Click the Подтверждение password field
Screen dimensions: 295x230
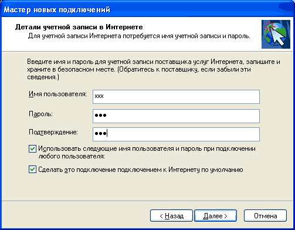(x=176, y=134)
